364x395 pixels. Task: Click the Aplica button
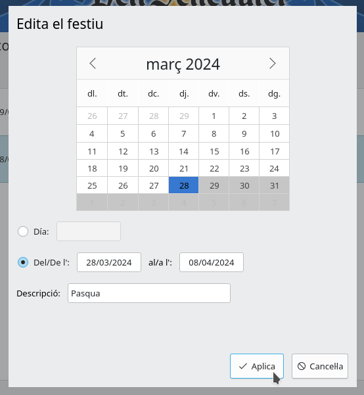(x=257, y=366)
